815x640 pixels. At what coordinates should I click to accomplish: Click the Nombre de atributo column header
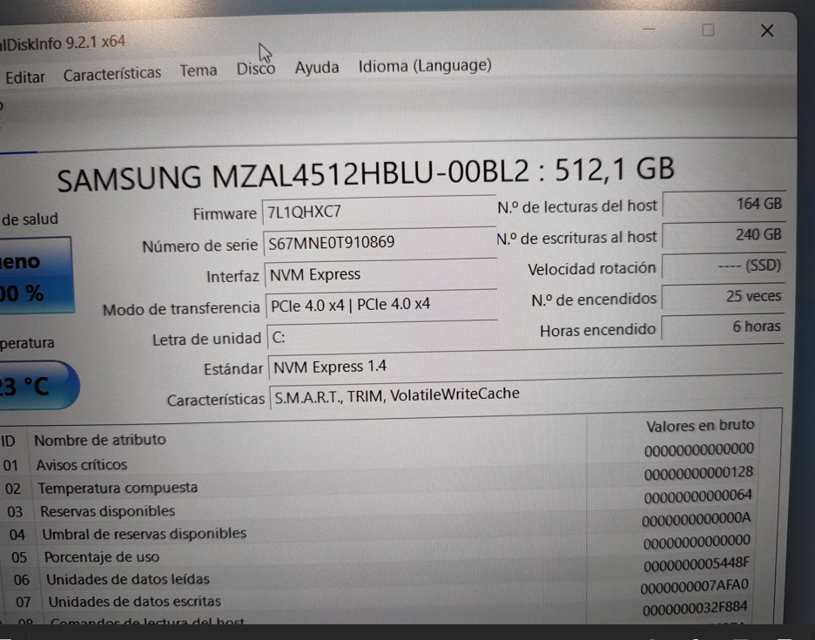tap(100, 440)
